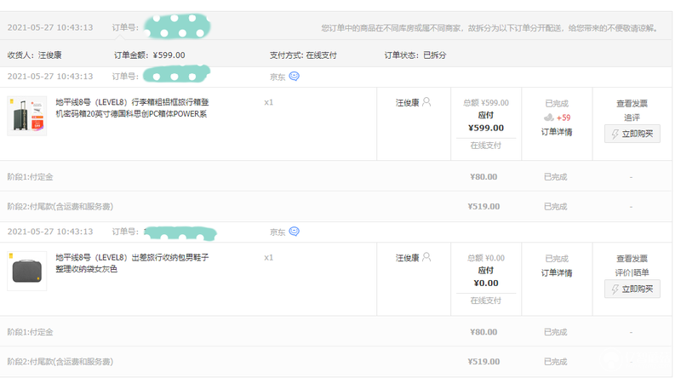Click 立即购买 button for the suitcase
The width and height of the screenshot is (681, 378).
632,134
